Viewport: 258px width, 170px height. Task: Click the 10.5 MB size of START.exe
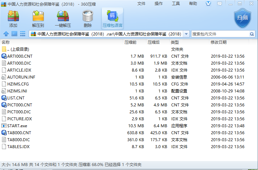click(x=136, y=126)
